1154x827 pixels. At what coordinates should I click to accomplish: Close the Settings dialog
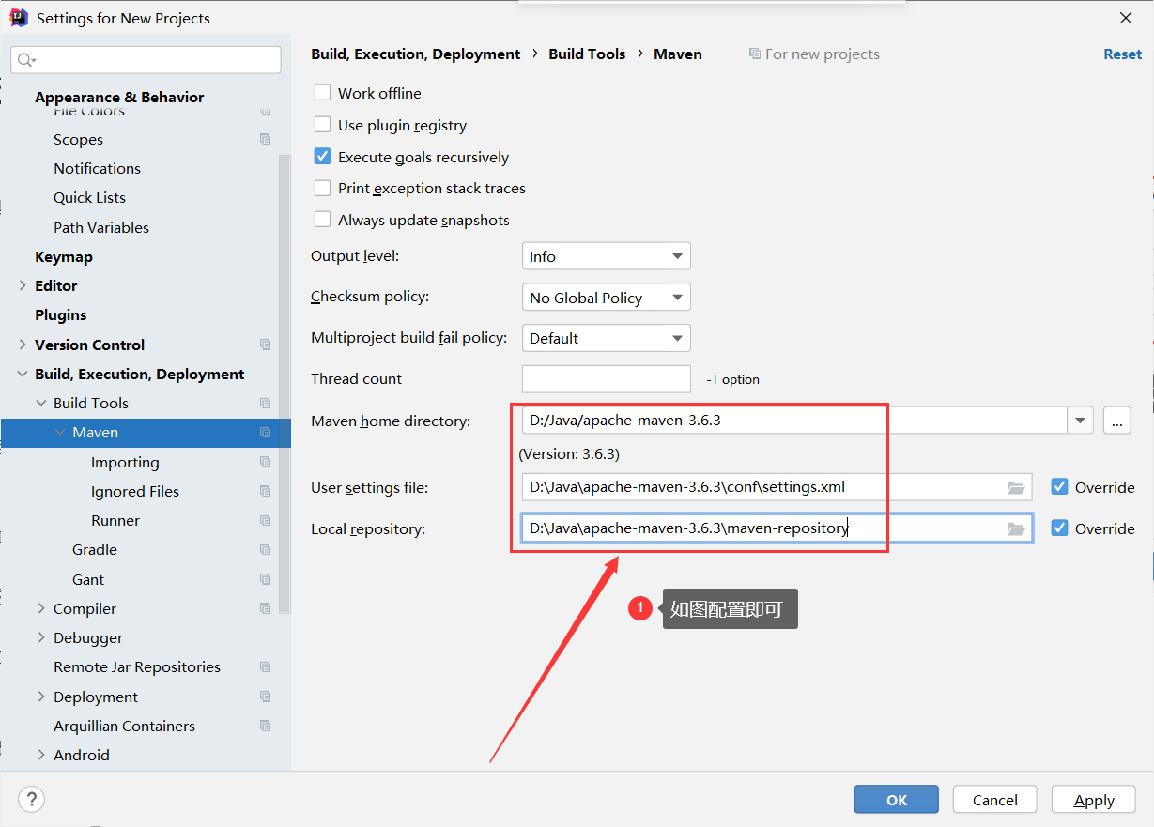1126,18
